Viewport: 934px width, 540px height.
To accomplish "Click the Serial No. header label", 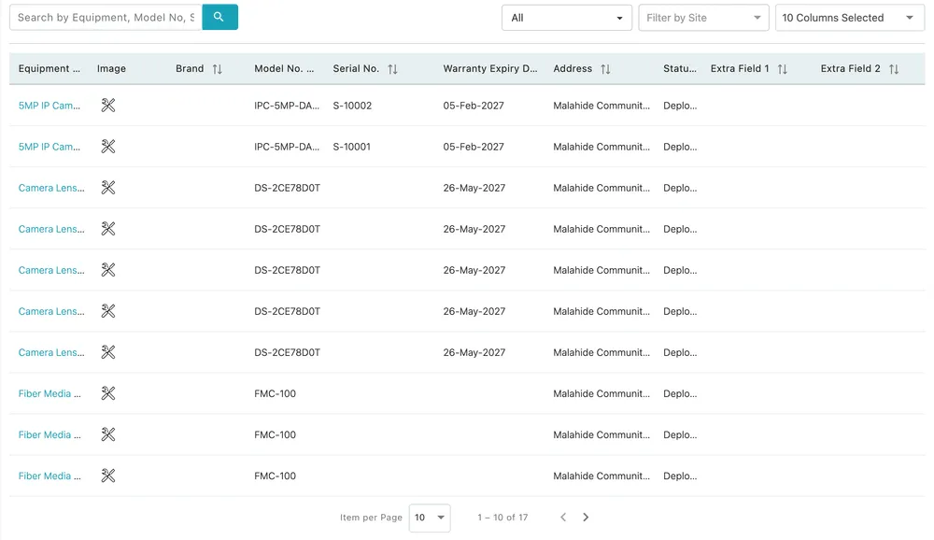I will [x=356, y=68].
